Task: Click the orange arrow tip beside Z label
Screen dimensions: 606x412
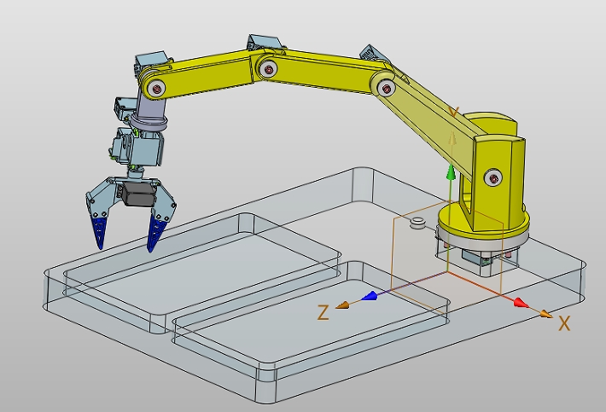Action: coord(342,305)
